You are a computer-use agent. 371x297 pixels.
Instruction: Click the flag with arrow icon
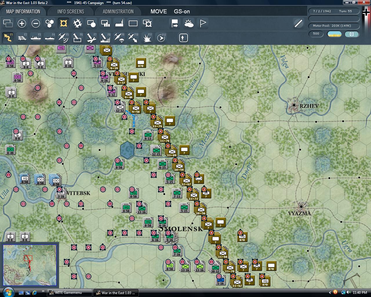pyautogui.click(x=175, y=23)
